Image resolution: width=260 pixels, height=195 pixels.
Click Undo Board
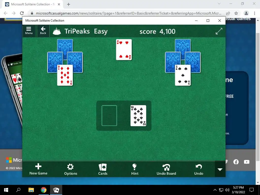(166, 169)
